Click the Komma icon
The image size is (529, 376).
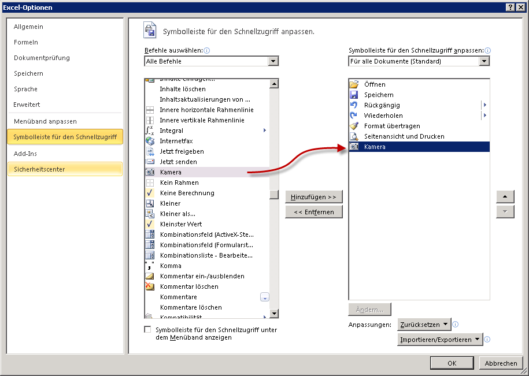click(150, 266)
